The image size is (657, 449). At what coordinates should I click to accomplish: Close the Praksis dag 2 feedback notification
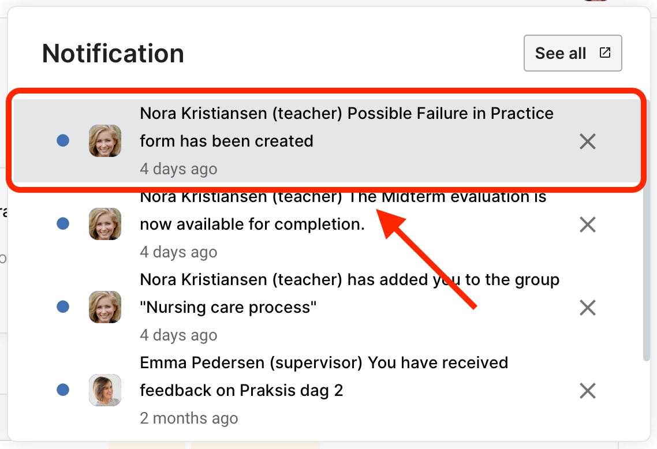587,391
